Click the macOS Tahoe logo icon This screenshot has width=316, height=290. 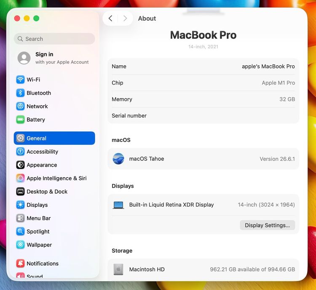[118, 159]
